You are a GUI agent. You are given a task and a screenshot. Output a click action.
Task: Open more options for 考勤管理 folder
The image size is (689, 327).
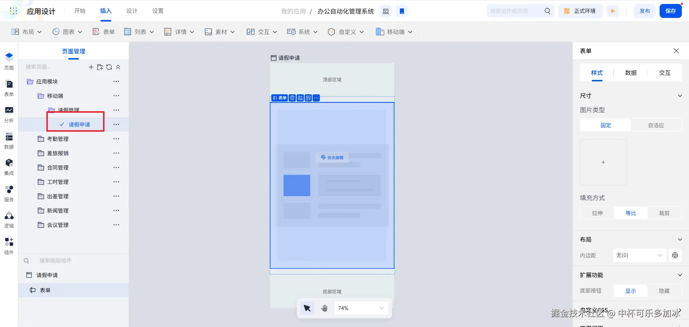pos(116,139)
